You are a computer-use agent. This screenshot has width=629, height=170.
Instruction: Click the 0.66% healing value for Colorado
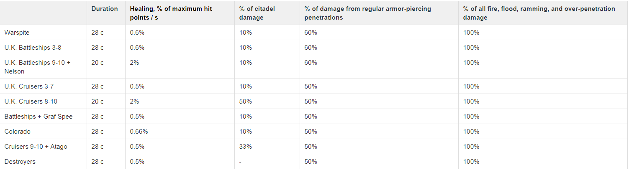coord(139,132)
